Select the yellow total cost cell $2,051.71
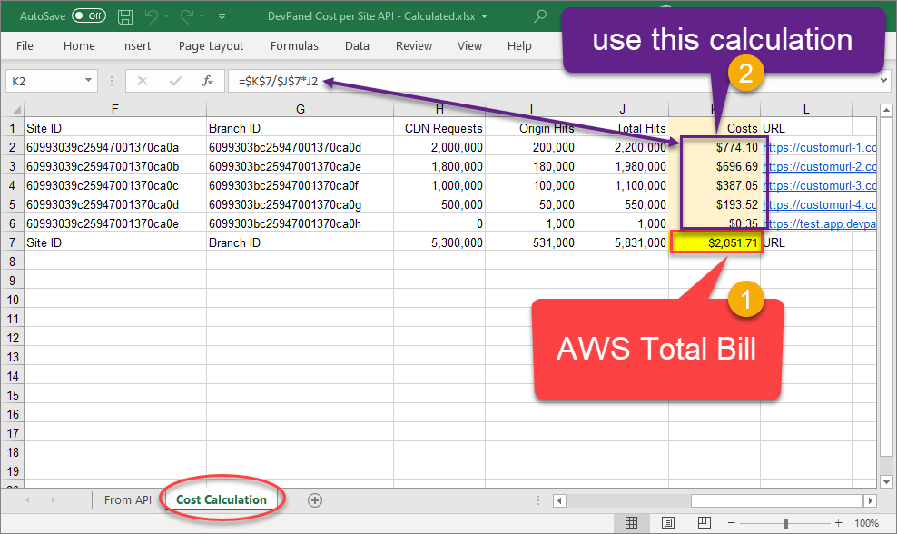Viewport: 897px width, 534px height. (x=715, y=243)
